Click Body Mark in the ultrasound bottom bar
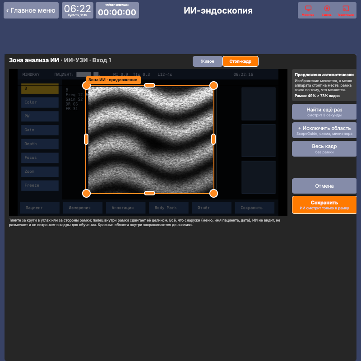 169,208
